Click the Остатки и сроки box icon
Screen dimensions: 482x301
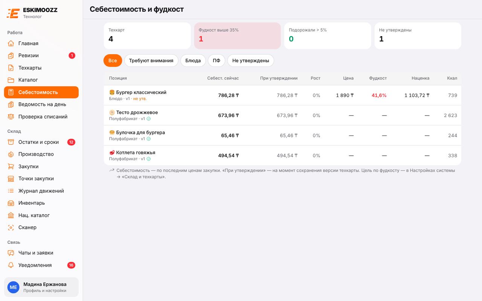[11, 142]
